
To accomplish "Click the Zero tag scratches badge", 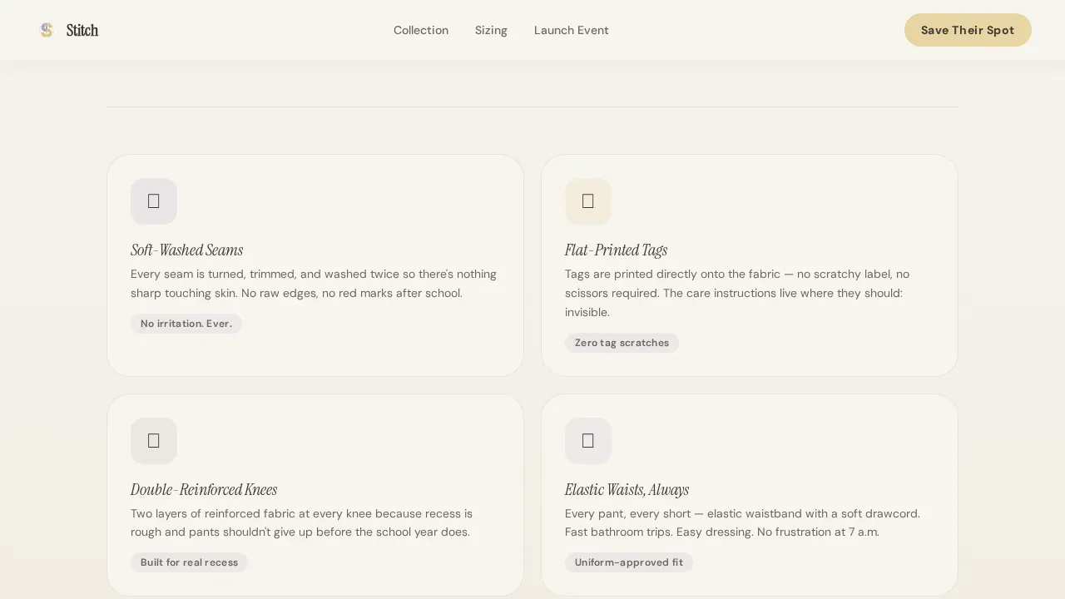I will [622, 343].
